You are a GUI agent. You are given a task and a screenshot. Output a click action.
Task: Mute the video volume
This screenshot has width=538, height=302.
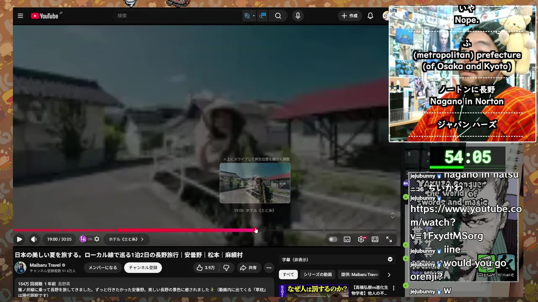34,239
